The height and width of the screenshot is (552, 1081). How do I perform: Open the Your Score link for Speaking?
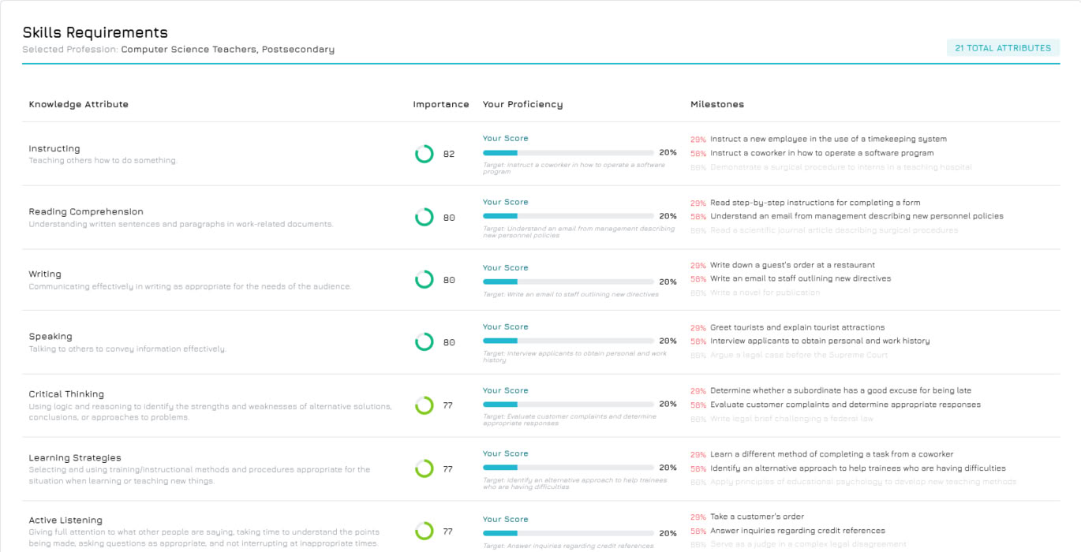click(505, 326)
